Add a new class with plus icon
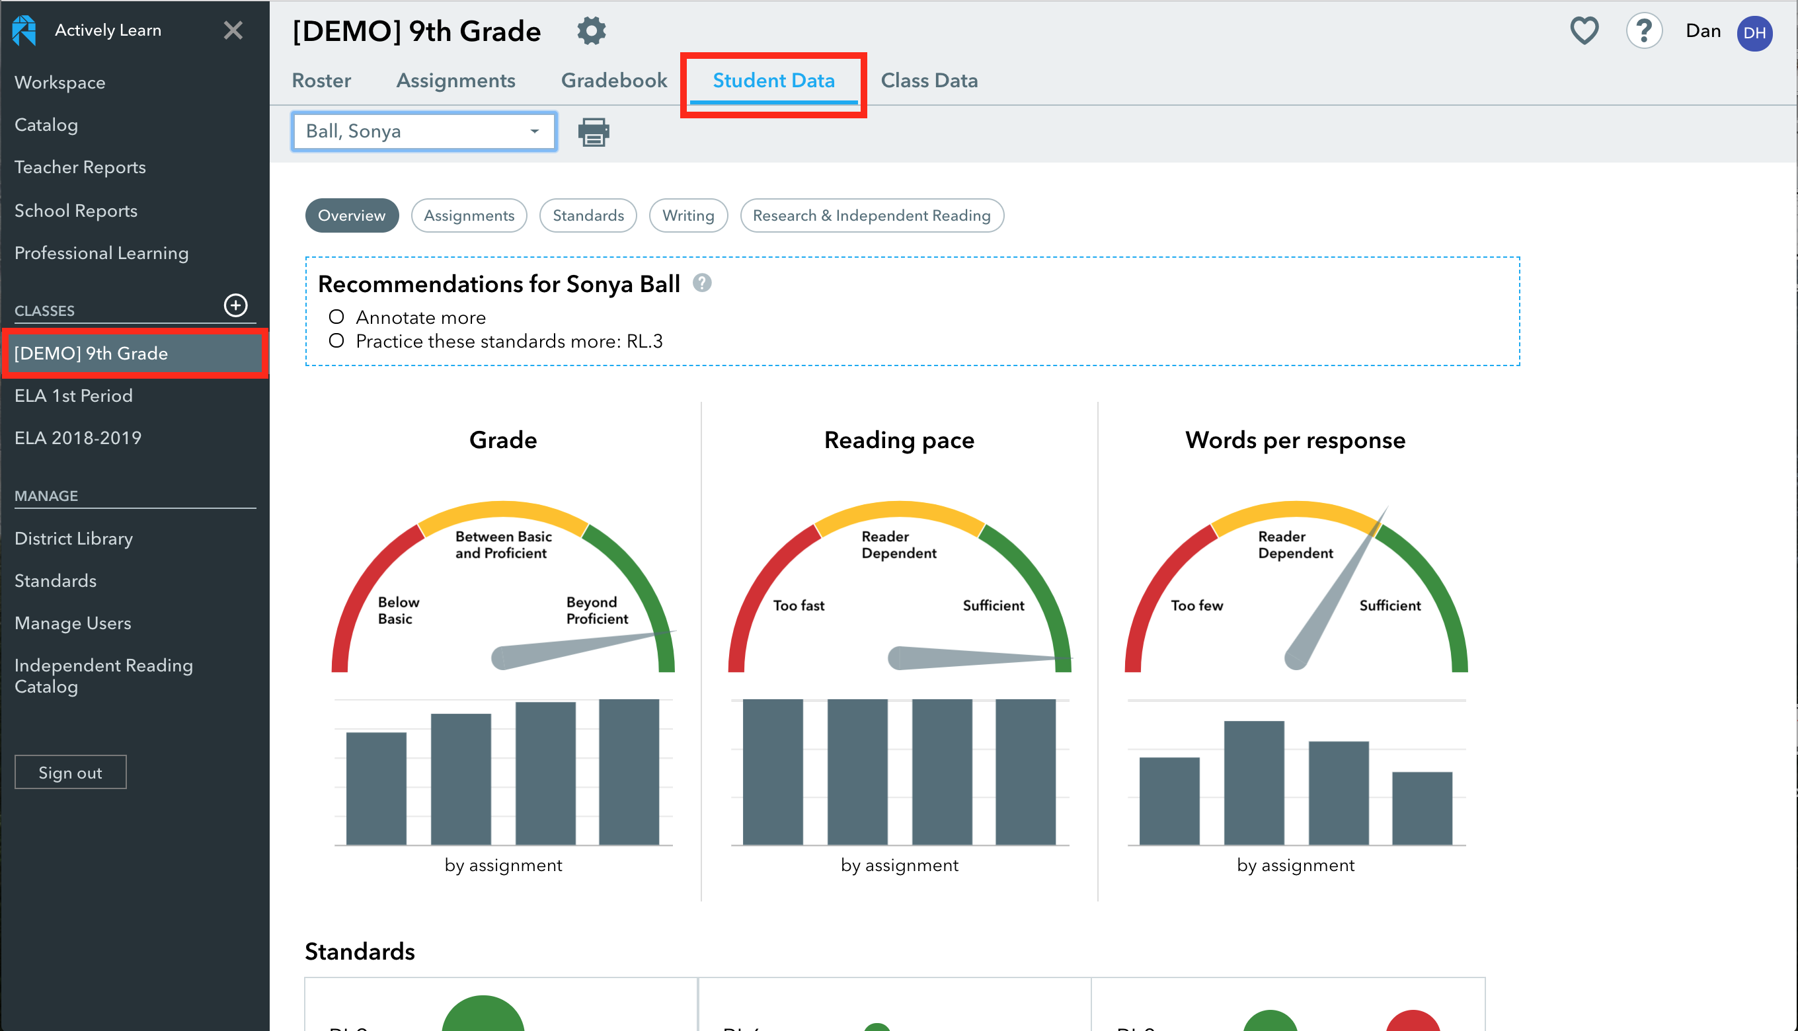1798x1031 pixels. tap(236, 305)
